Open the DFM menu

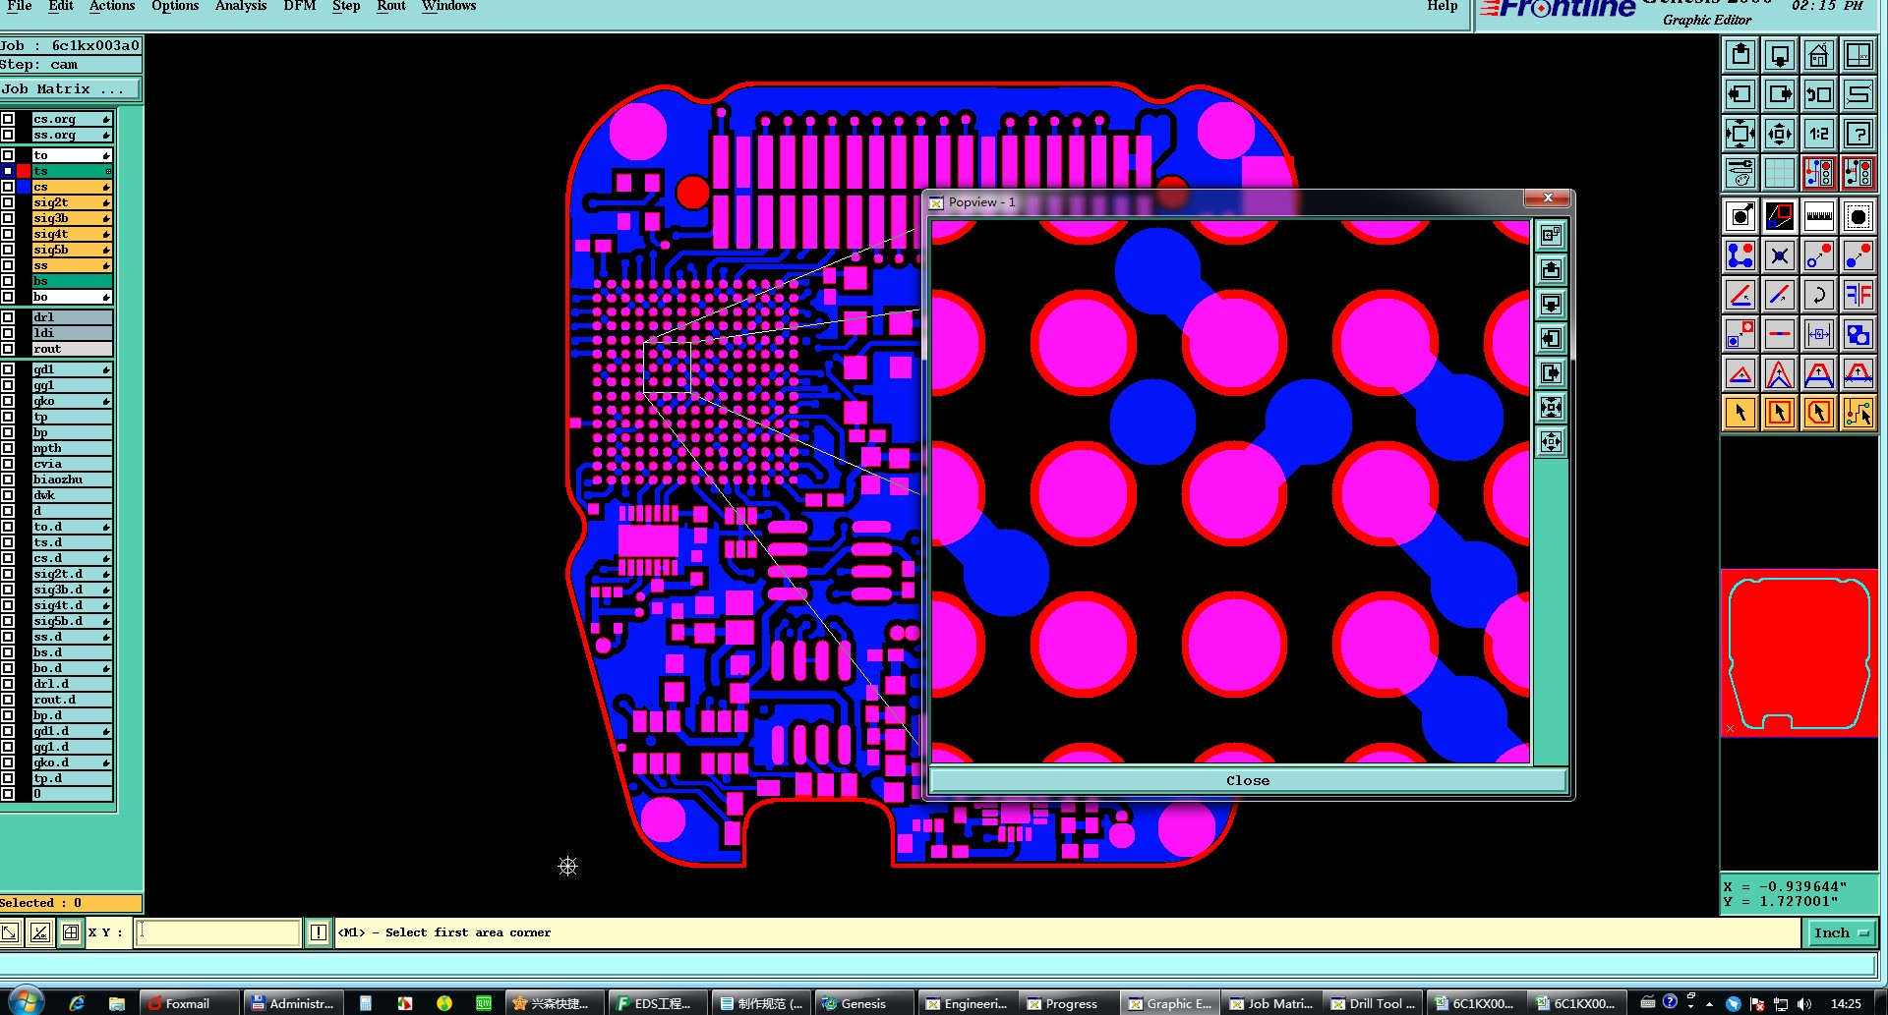pyautogui.click(x=300, y=6)
